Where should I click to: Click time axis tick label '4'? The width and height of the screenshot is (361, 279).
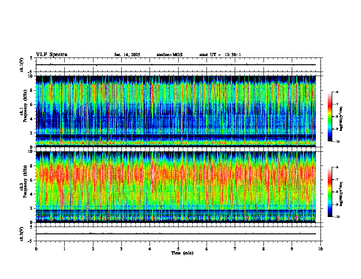[150, 249]
